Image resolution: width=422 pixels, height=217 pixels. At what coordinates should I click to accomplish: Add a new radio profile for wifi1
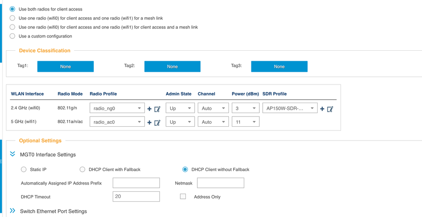pyautogui.click(x=149, y=122)
